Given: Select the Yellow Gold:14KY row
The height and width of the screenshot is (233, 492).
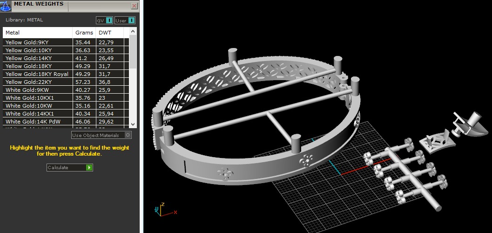Looking at the screenshot, I should click(66, 58).
